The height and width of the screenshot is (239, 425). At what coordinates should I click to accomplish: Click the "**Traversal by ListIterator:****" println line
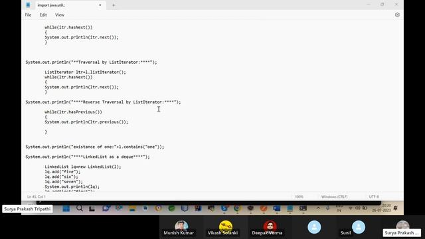[92, 62]
